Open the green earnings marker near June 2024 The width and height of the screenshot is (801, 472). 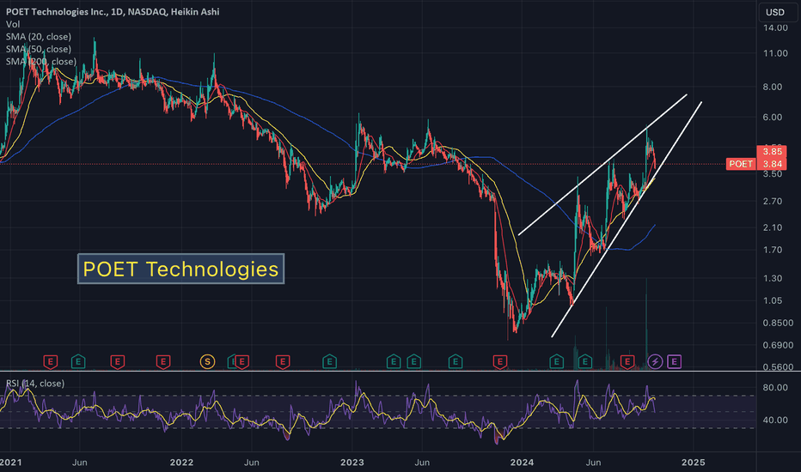tap(585, 362)
